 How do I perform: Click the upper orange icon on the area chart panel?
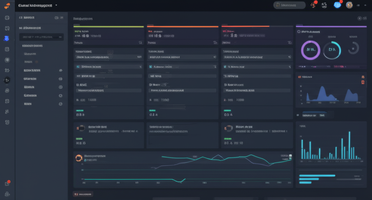point(362,77)
